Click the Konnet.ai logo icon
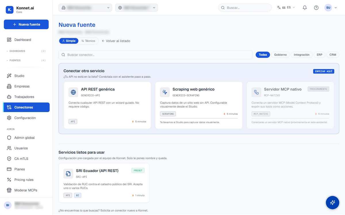The image size is (345, 215). 9,10
